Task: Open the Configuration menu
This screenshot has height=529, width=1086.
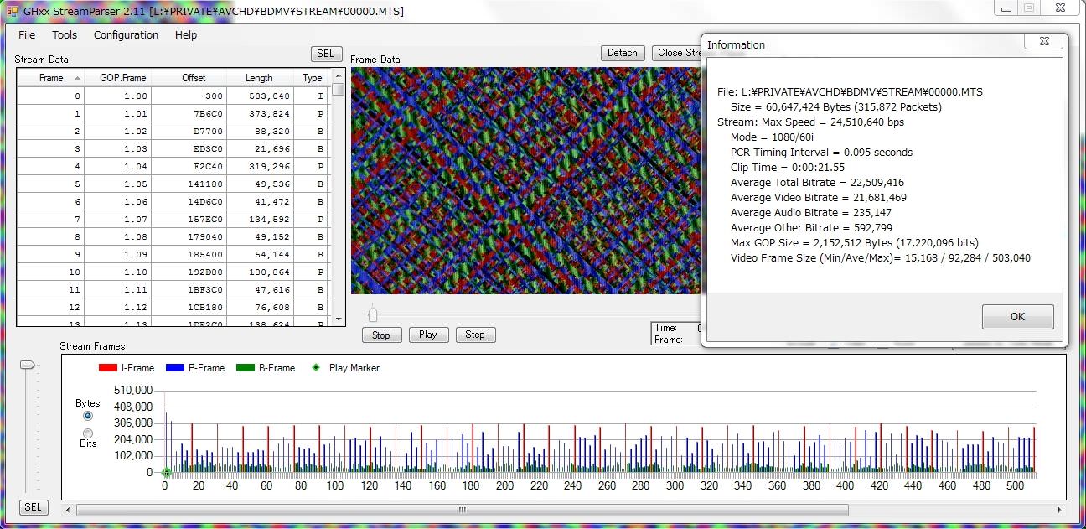Action: click(126, 35)
